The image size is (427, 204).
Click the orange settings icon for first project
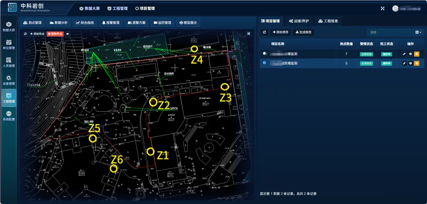[x=416, y=54]
